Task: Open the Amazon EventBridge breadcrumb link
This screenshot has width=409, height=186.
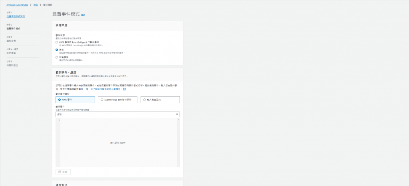Action: 17,5
